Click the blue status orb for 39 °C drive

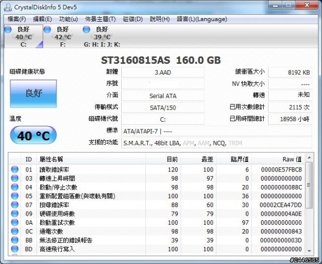click(87, 29)
